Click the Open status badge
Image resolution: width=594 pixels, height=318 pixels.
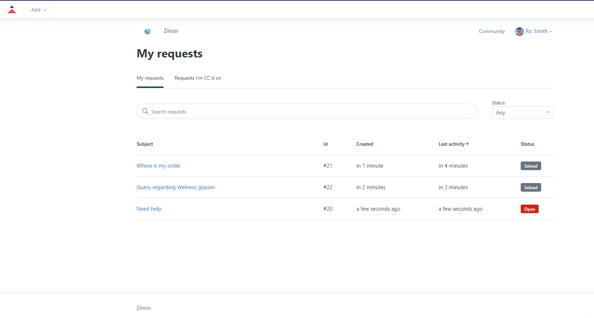coord(529,209)
